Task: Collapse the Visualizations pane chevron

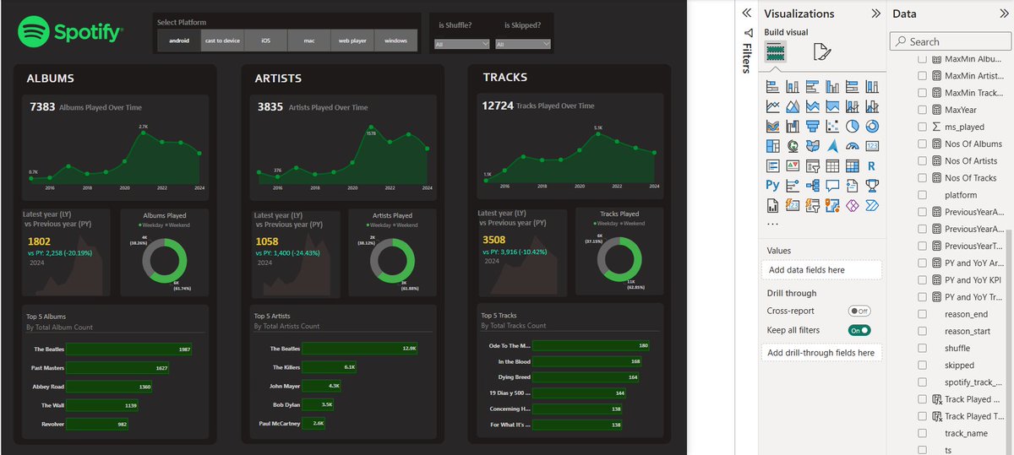Action: [x=876, y=14]
